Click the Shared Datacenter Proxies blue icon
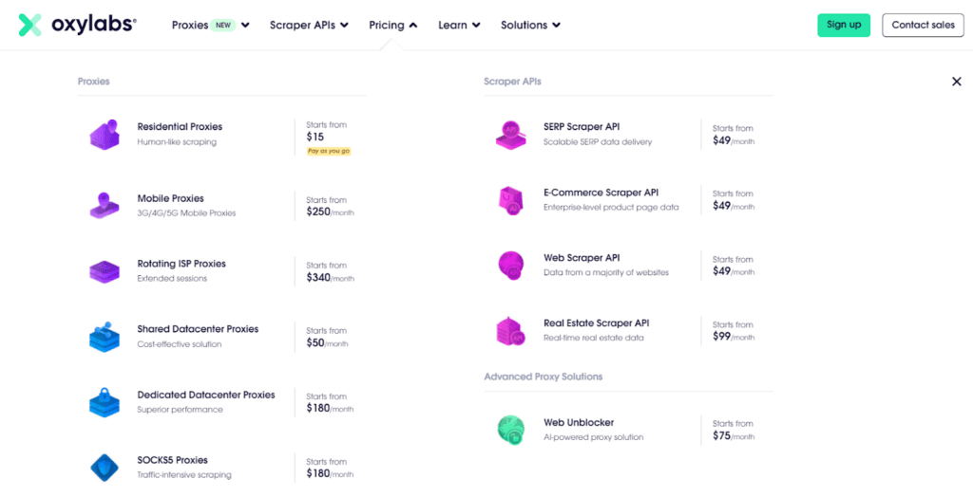 coord(105,337)
